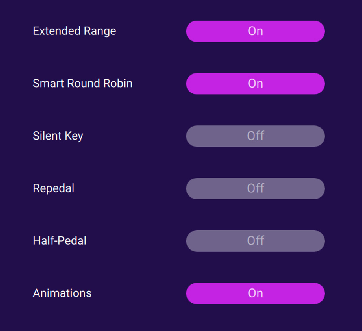Click the Repedal label
Viewport: 362px width, 331px height.
[x=54, y=188]
